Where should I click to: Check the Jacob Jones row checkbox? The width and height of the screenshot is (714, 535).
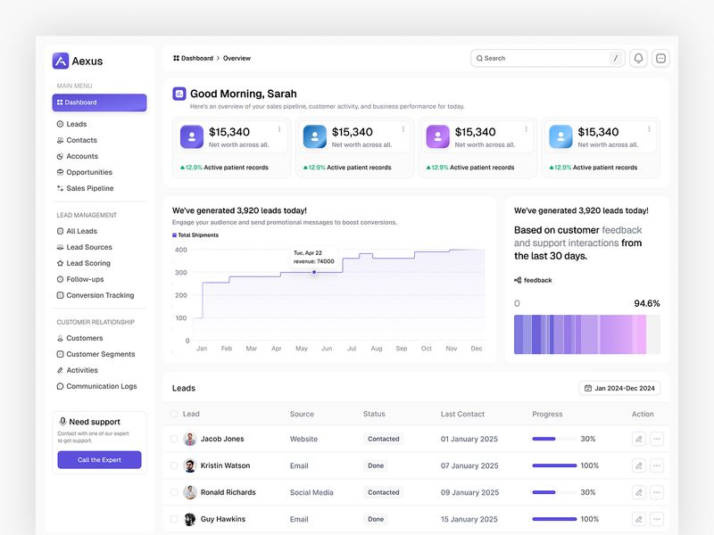(x=174, y=439)
